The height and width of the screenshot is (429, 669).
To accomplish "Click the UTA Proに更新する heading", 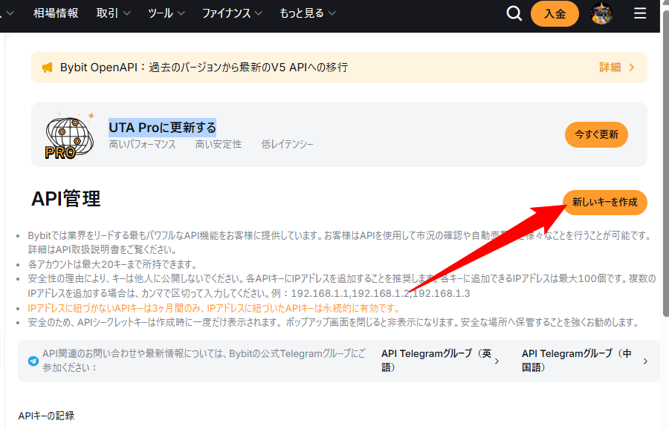I will (x=162, y=127).
